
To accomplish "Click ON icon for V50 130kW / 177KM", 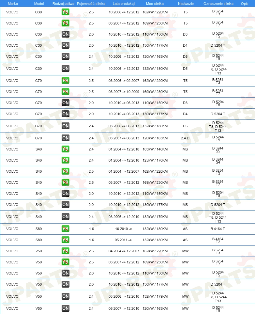I will (x=66, y=284).
